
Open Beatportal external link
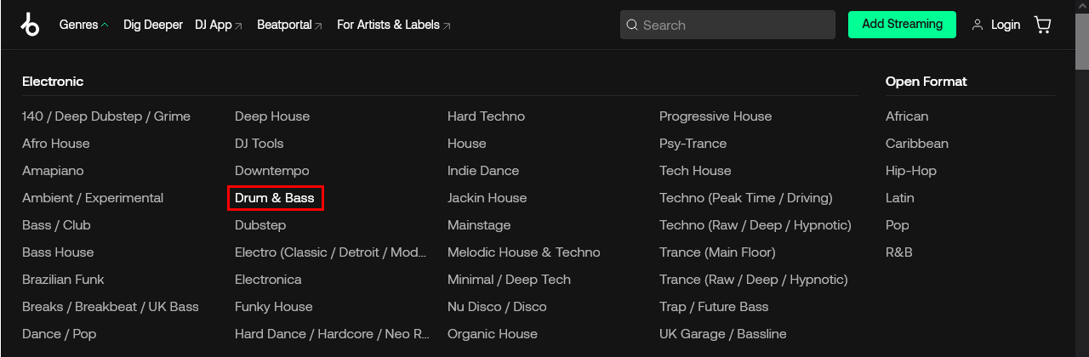pyautogui.click(x=289, y=25)
